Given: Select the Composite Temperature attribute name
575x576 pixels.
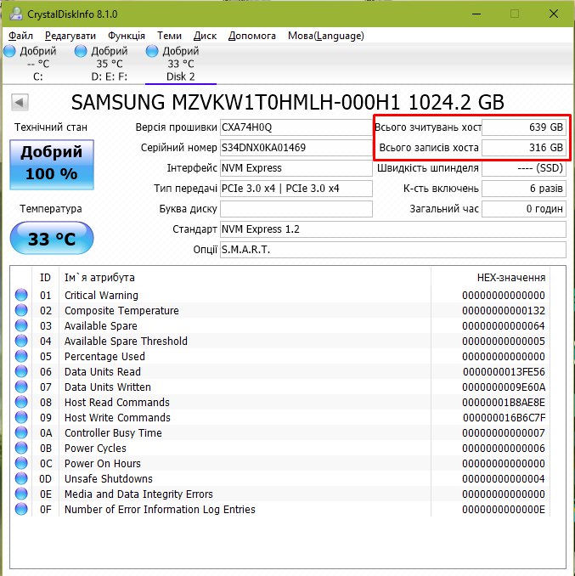Looking at the screenshot, I should click(121, 310).
